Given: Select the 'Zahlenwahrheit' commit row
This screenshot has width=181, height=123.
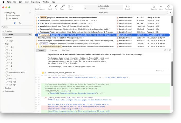Looking at the screenshot, I should tap(102, 29).
